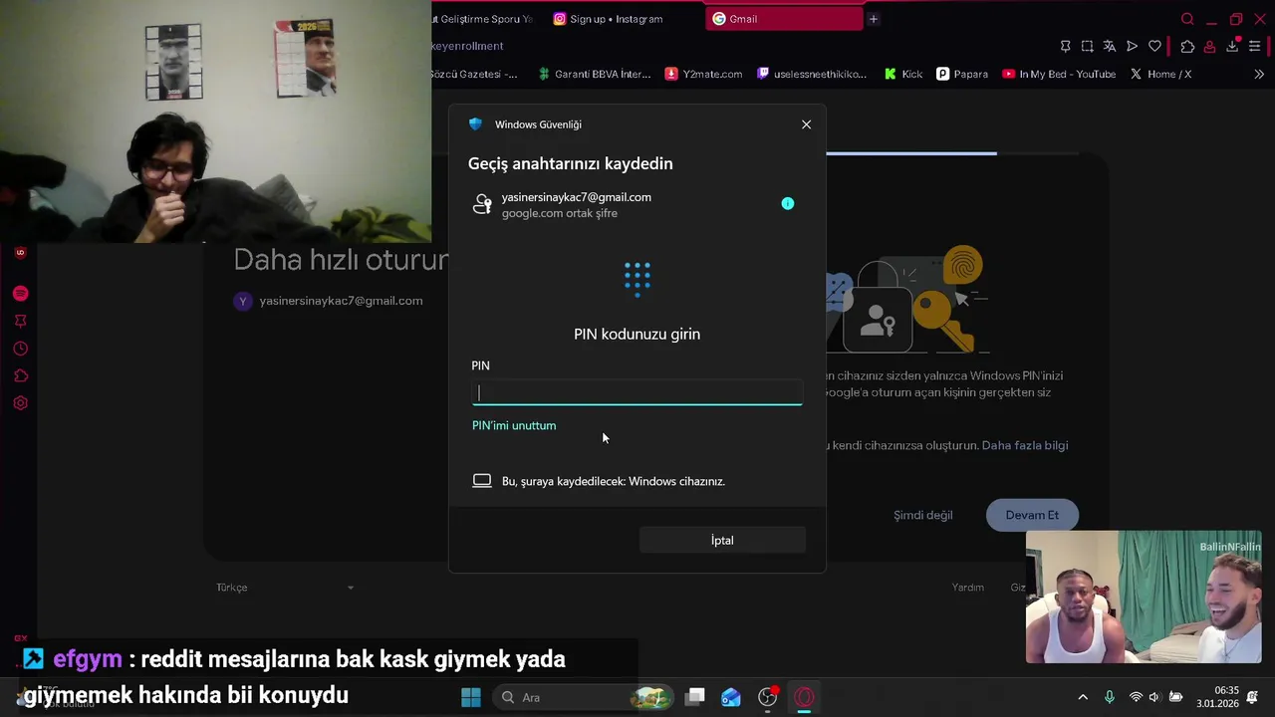Open Y2mate.com bookmark
The width and height of the screenshot is (1275, 717).
coord(704,74)
